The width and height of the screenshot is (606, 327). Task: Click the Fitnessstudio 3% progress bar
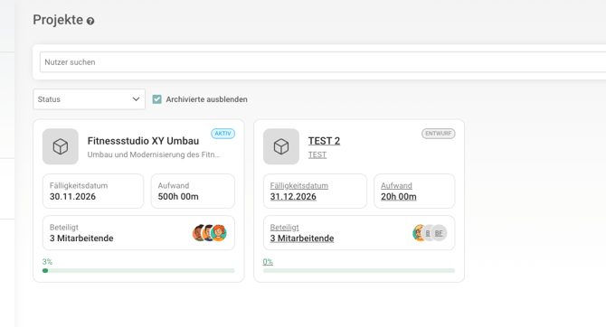(x=138, y=271)
